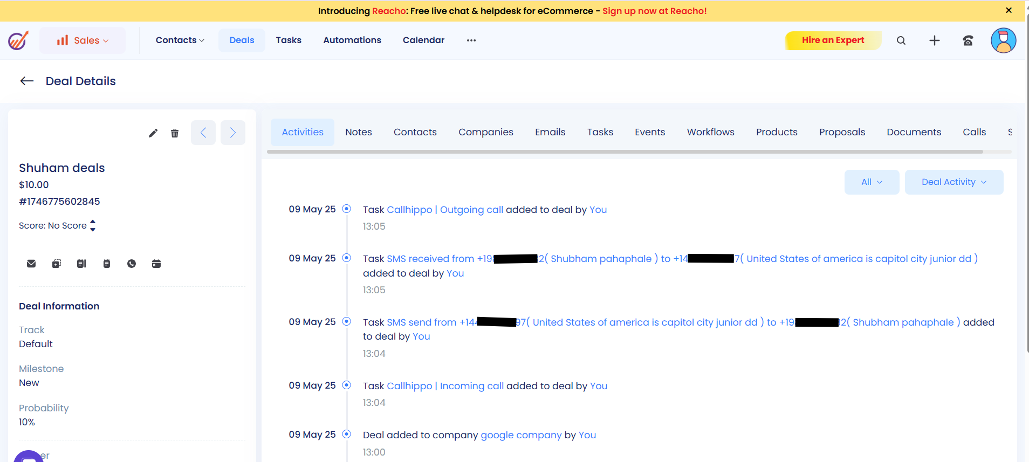Viewport: 1029px width, 462px height.
Task: Log a call via phone icon
Action: click(132, 264)
